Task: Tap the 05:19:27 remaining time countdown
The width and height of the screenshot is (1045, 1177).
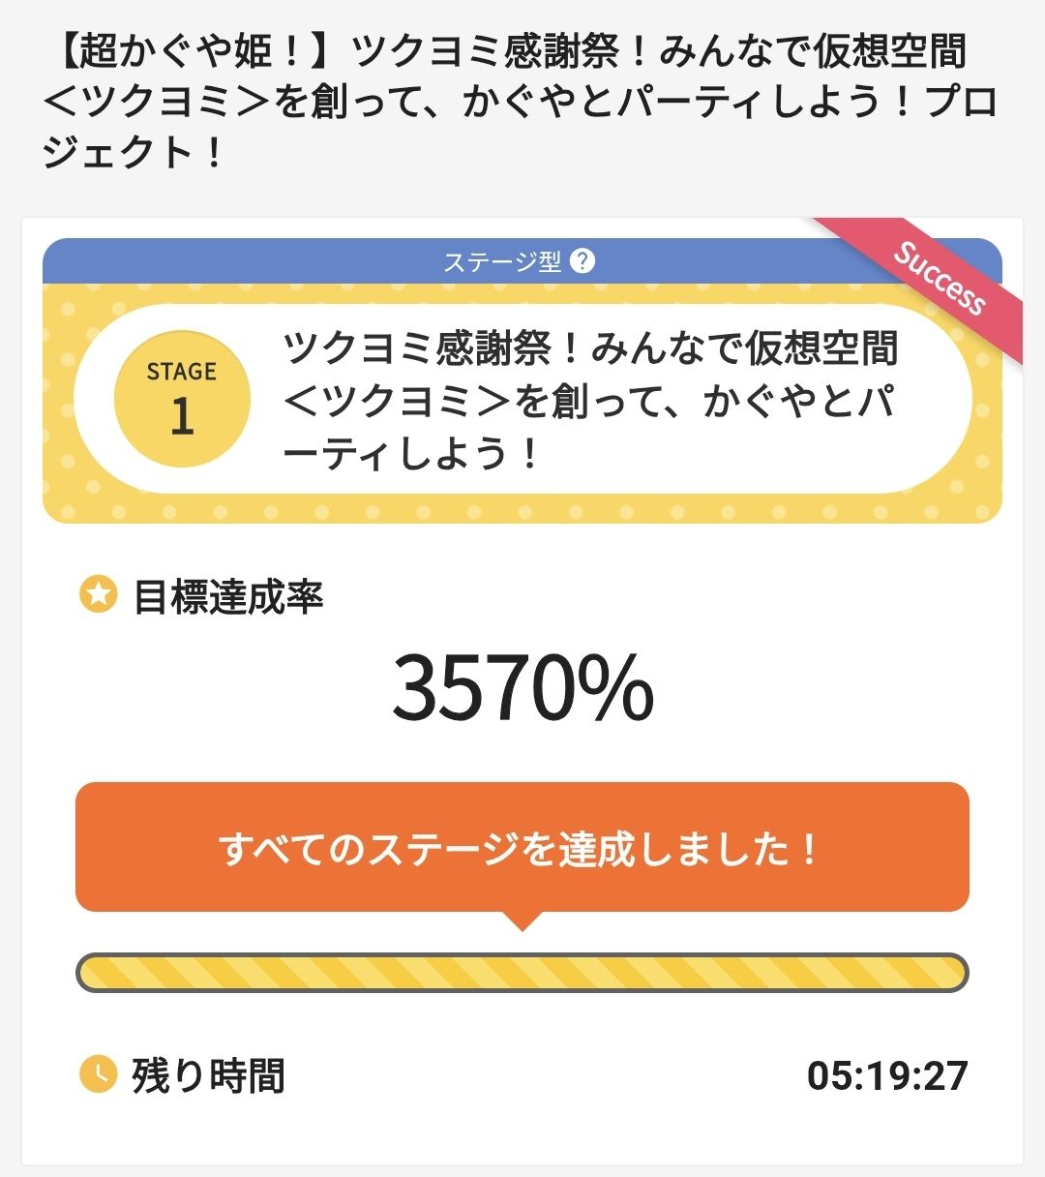Action: 887,1075
